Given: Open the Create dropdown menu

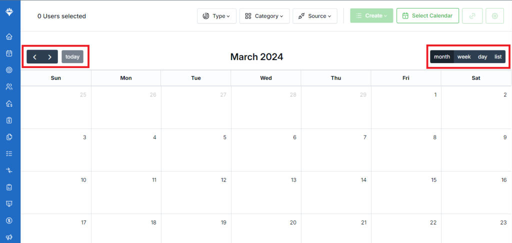Looking at the screenshot, I should pyautogui.click(x=371, y=16).
